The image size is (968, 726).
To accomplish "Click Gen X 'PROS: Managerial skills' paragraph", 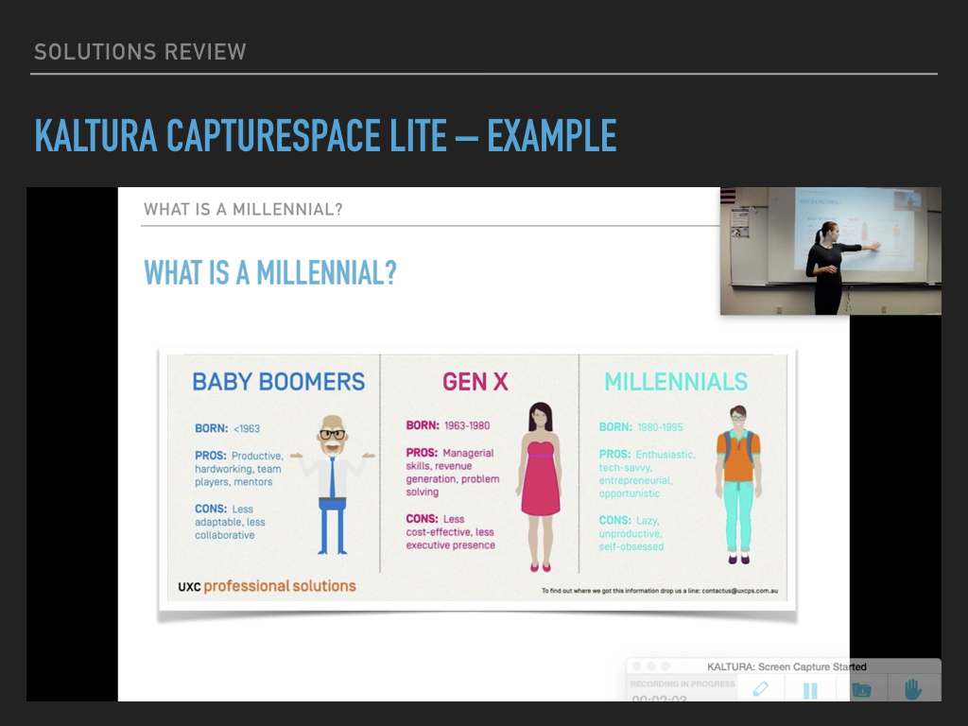I will point(453,473).
